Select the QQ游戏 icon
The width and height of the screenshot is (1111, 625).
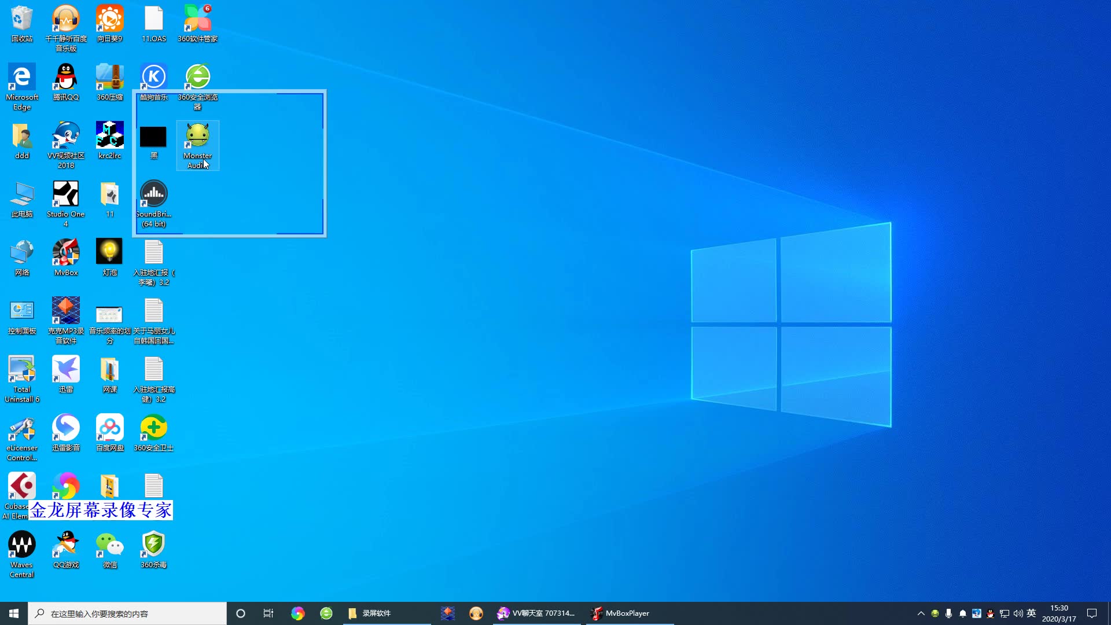pos(66,550)
